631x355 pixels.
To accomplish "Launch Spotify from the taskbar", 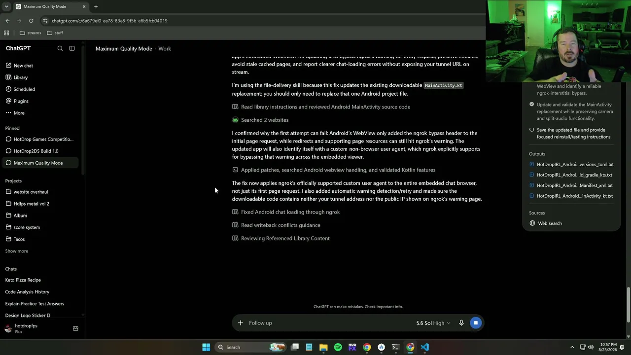I will (338, 347).
